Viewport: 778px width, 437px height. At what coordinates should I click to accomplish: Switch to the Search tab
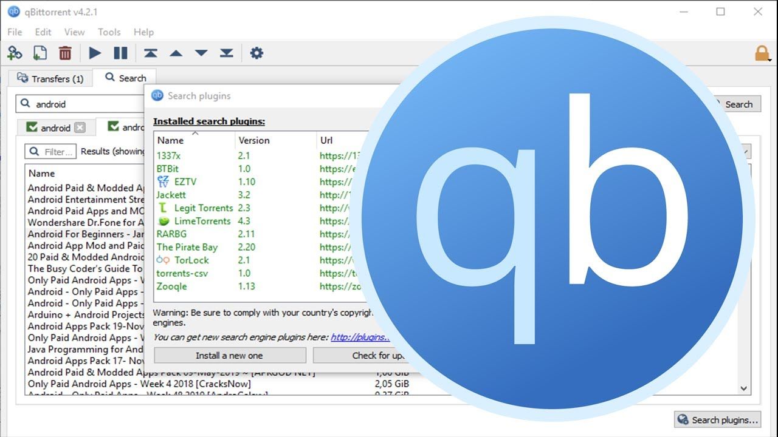(x=126, y=78)
